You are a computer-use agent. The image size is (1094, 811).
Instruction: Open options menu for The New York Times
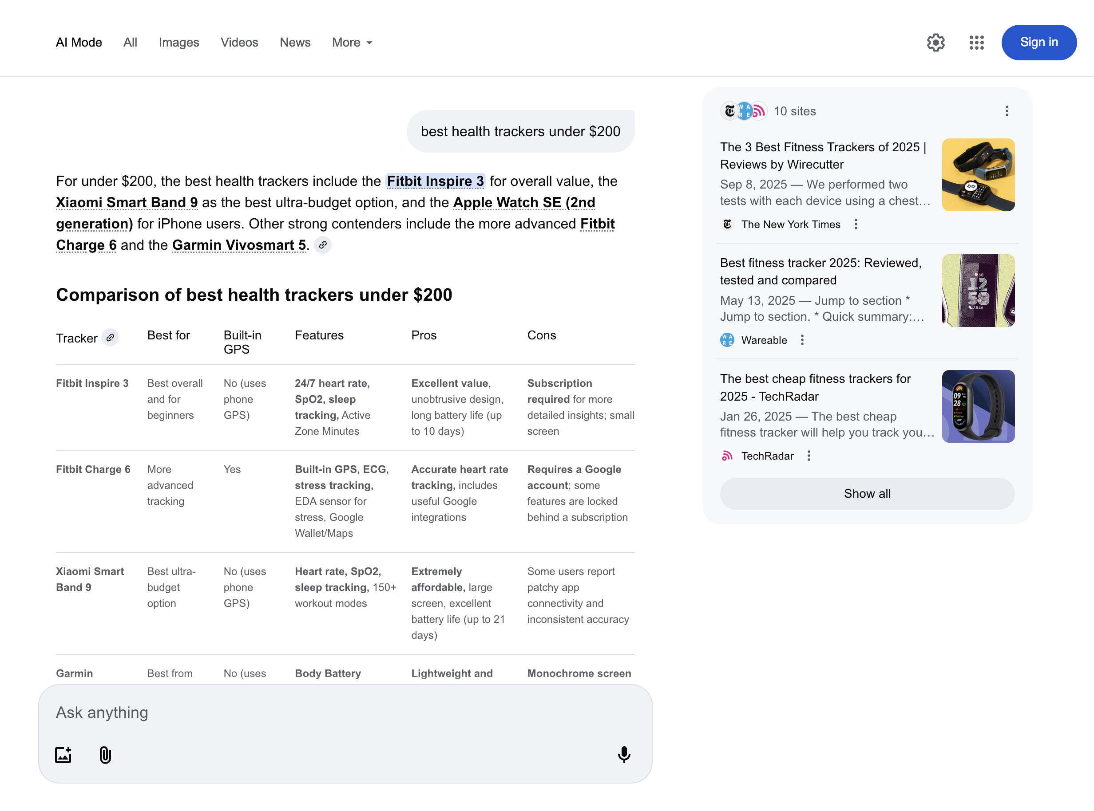(x=856, y=224)
